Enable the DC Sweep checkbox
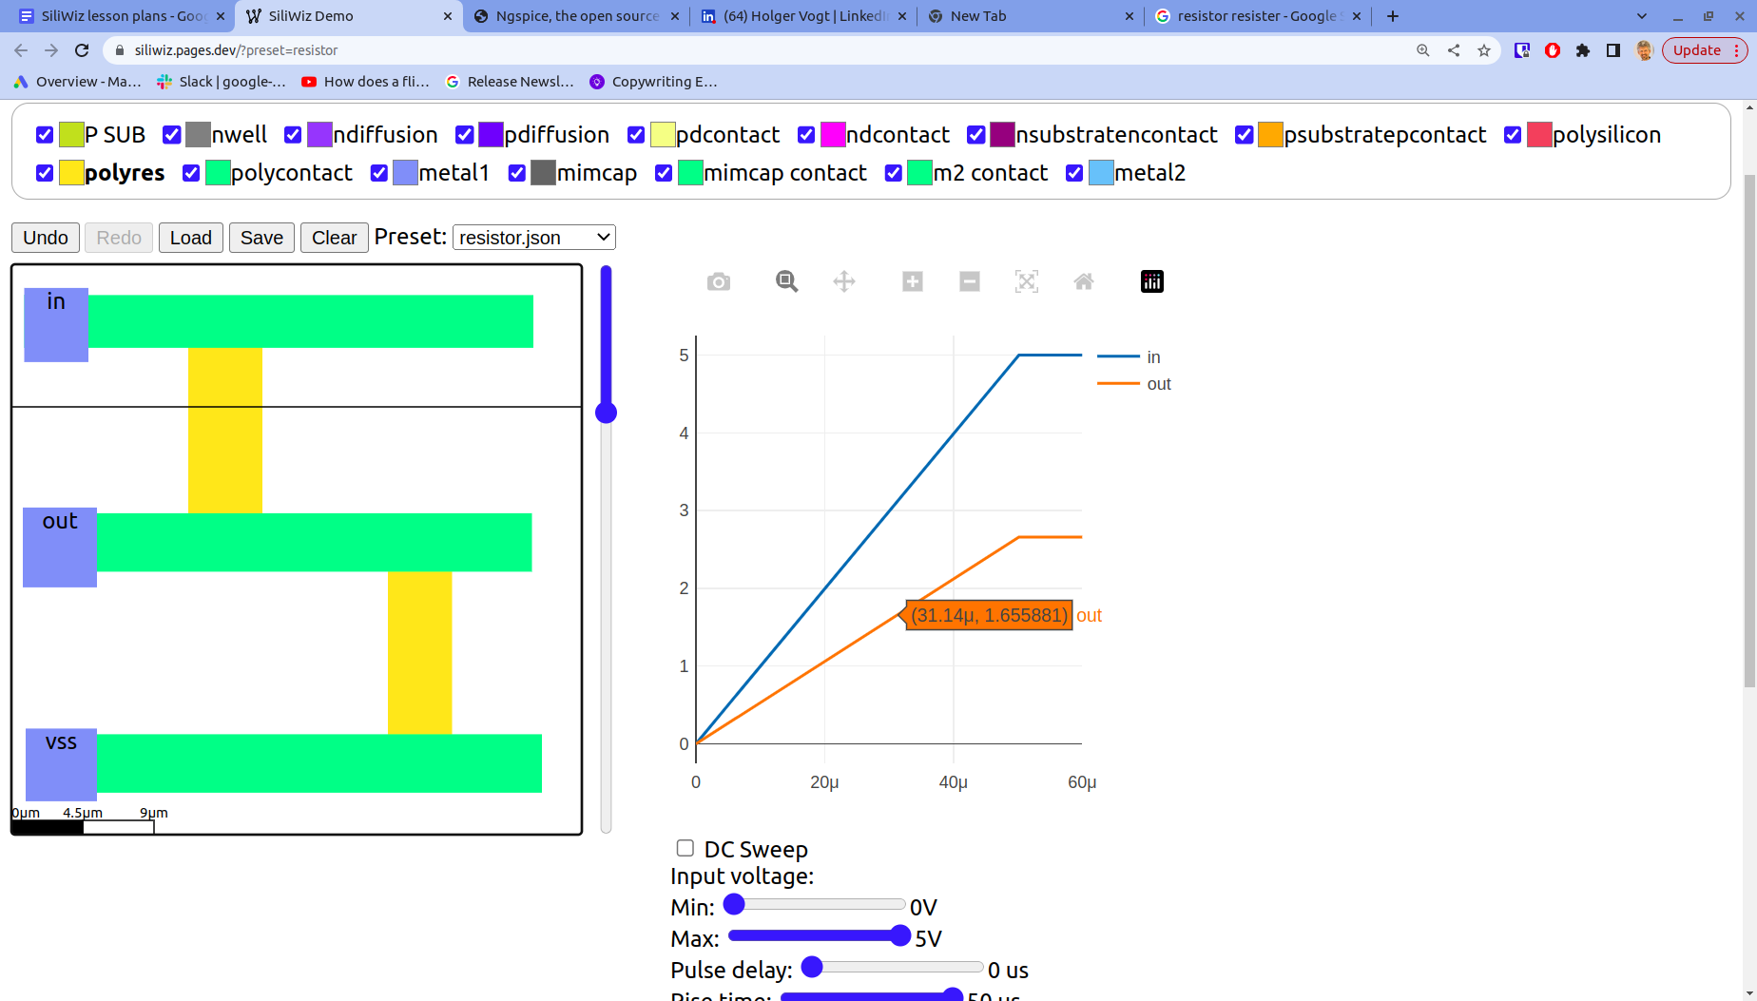 (x=685, y=848)
